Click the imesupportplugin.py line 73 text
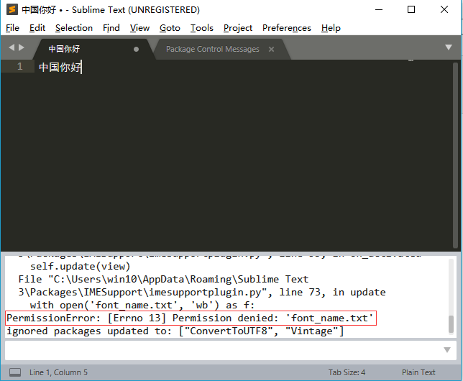 tap(202, 293)
